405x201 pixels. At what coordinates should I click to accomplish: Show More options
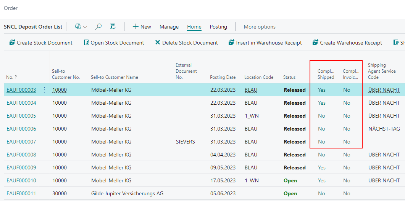pyautogui.click(x=260, y=27)
